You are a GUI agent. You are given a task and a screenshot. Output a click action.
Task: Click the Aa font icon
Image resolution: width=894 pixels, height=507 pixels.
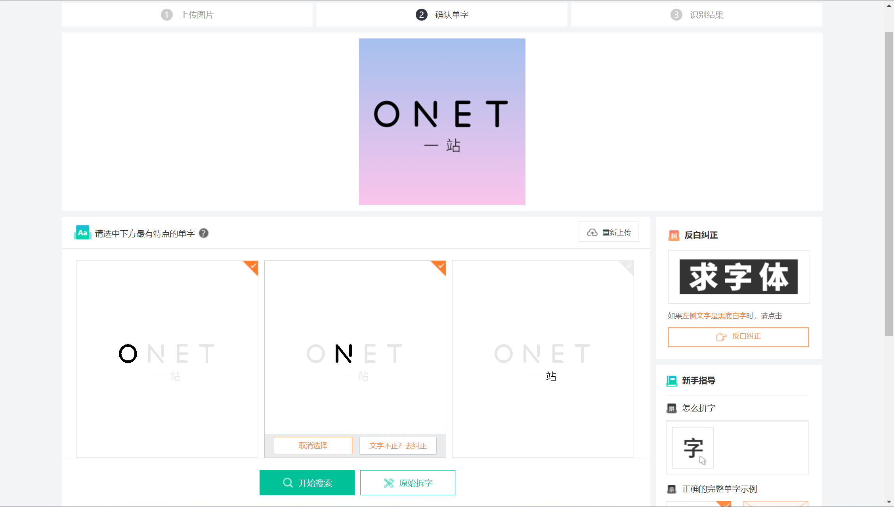pyautogui.click(x=82, y=233)
